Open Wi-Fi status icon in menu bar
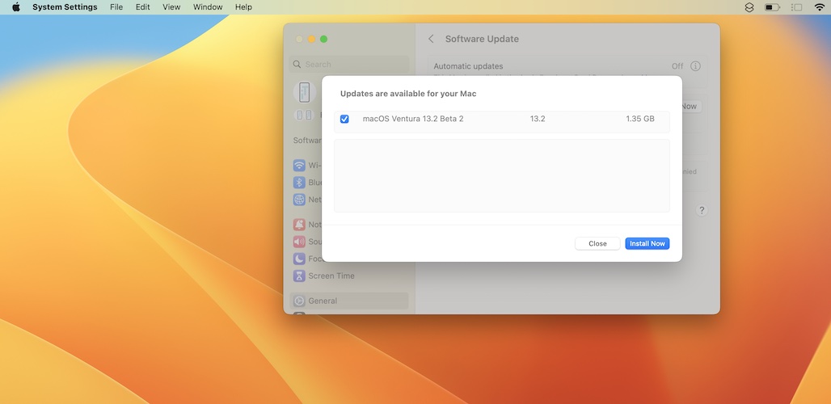Viewport: 831px width, 404px height. click(820, 7)
